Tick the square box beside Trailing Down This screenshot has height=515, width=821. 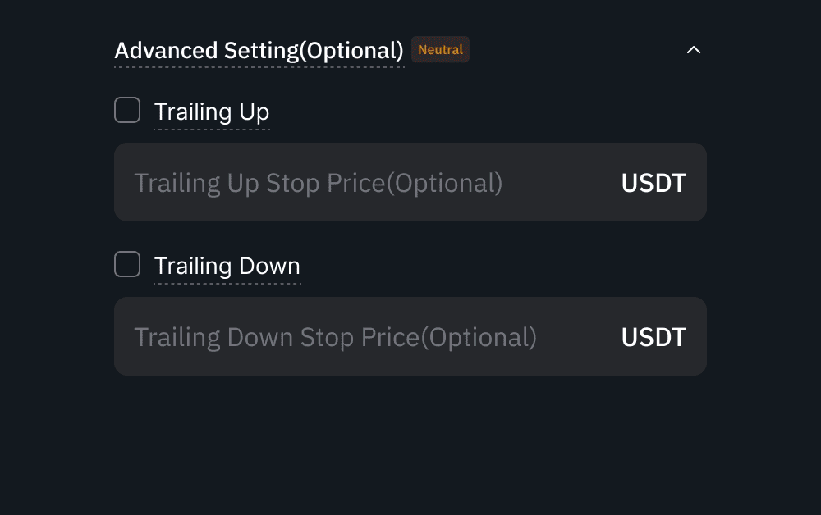pyautogui.click(x=127, y=264)
